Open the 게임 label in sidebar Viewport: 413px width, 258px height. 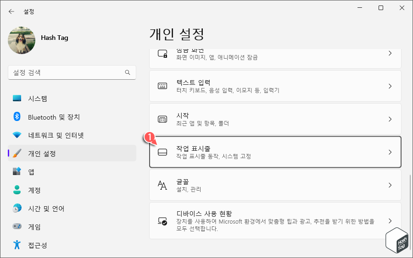[34, 227]
